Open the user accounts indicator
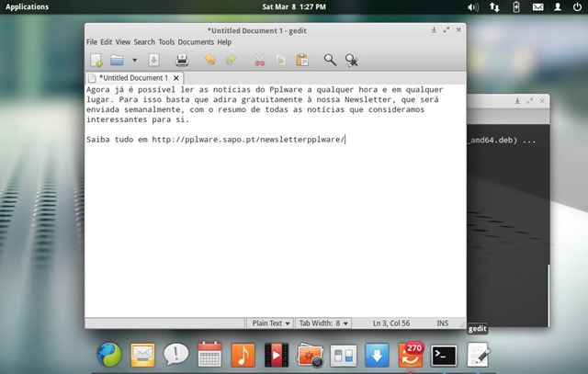This screenshot has height=374, width=588. tap(558, 7)
